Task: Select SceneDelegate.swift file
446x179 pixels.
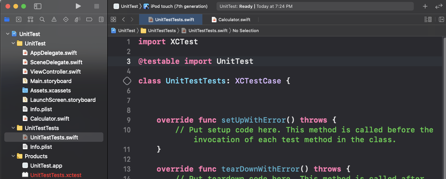Action: click(x=56, y=62)
